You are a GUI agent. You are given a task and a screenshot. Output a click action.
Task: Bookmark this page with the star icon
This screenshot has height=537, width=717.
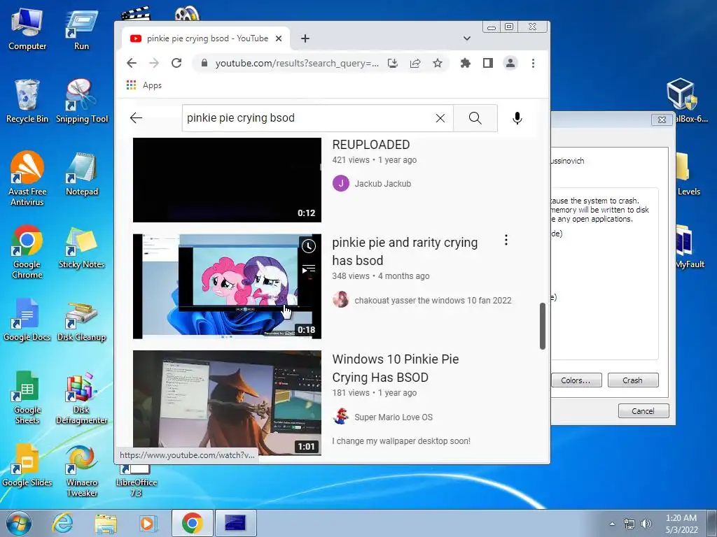coord(438,63)
